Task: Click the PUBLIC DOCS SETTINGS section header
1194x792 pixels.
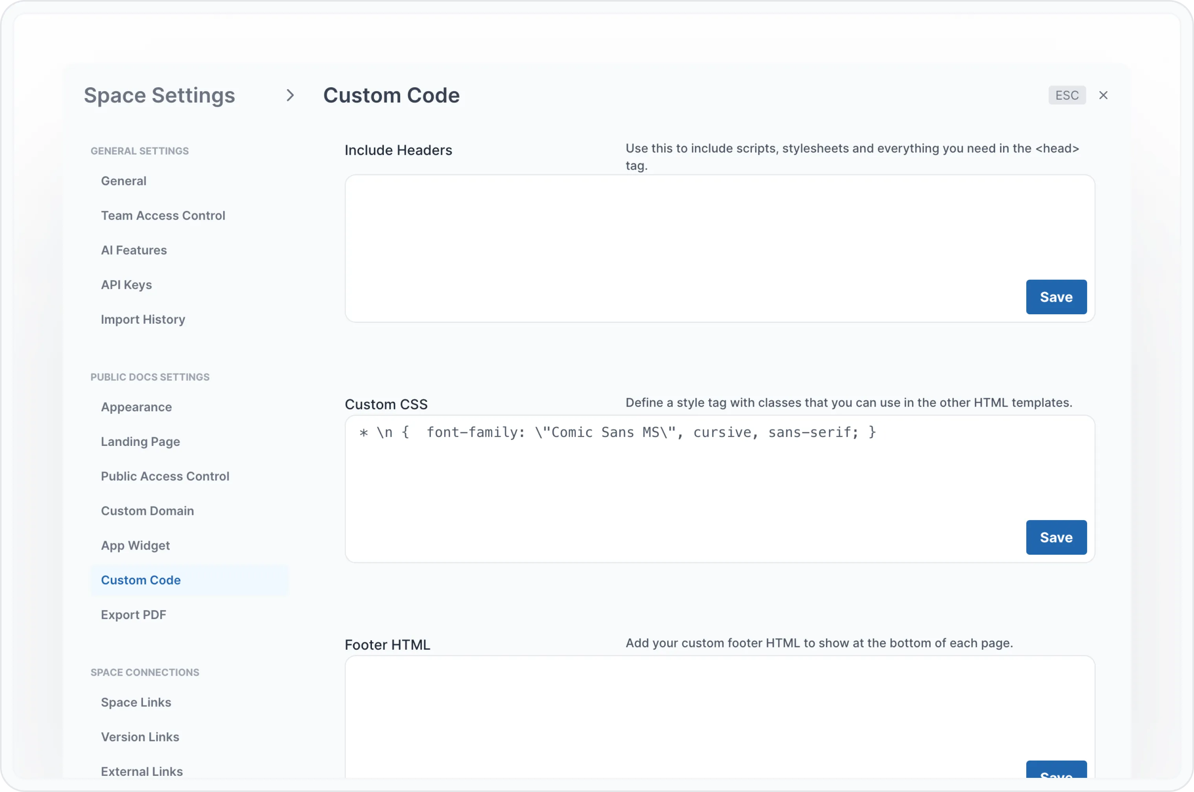Action: [150, 377]
